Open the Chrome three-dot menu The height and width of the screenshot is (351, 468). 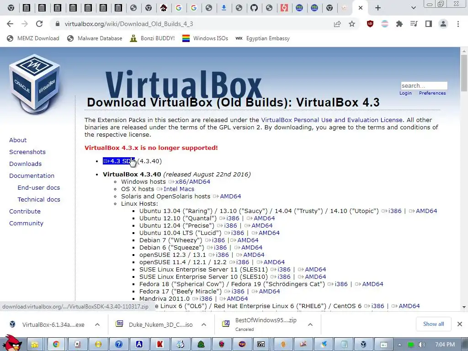click(458, 24)
